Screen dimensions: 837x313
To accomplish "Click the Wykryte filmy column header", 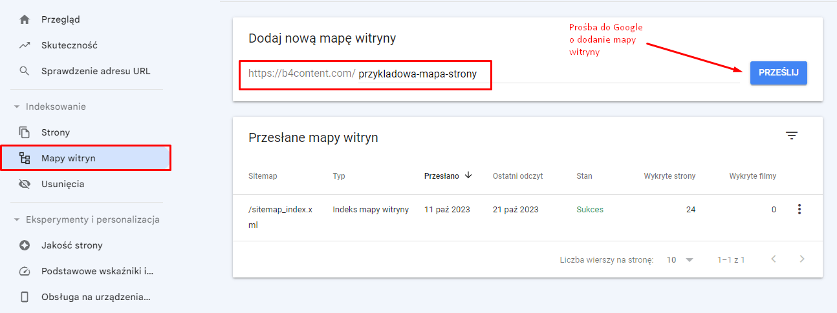I will 752,176.
